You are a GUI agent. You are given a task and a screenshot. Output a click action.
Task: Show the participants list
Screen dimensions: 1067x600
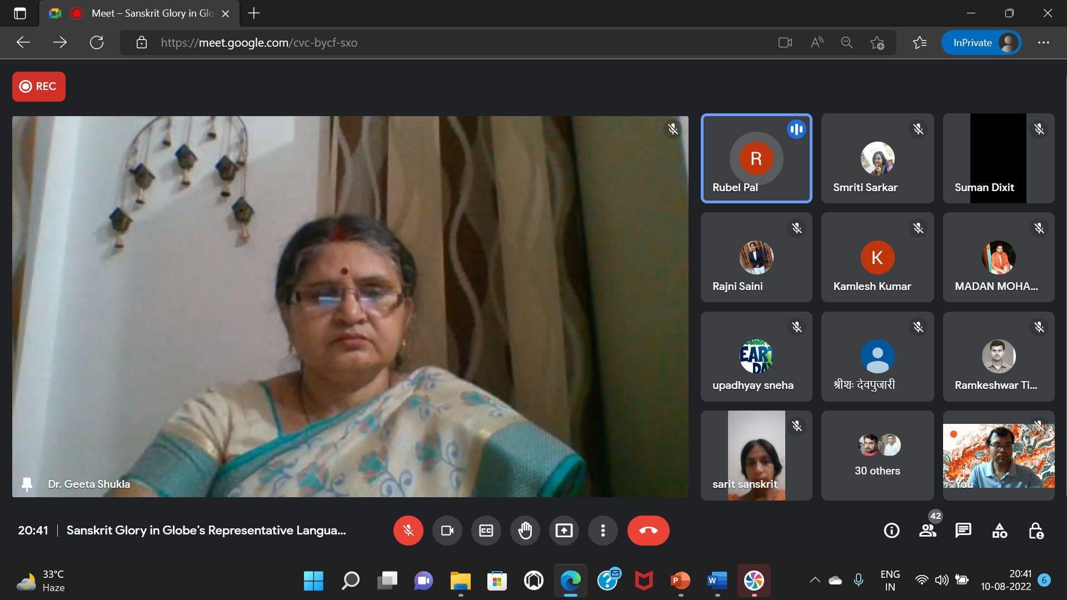(928, 531)
